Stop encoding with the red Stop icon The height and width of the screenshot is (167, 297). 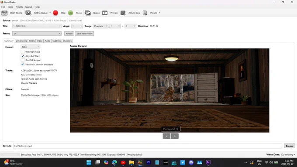tap(55, 13)
